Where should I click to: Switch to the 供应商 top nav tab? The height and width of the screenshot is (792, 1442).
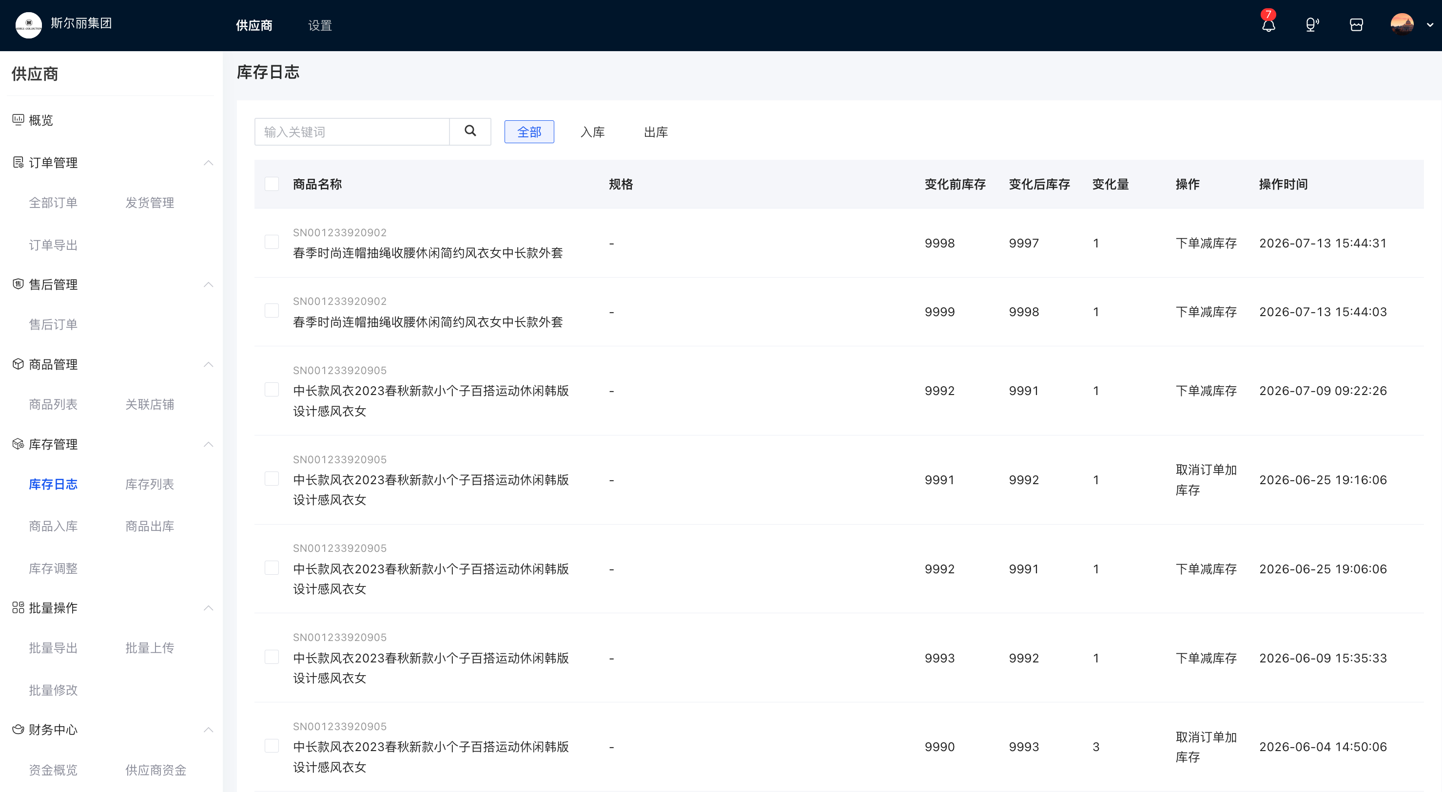(254, 26)
